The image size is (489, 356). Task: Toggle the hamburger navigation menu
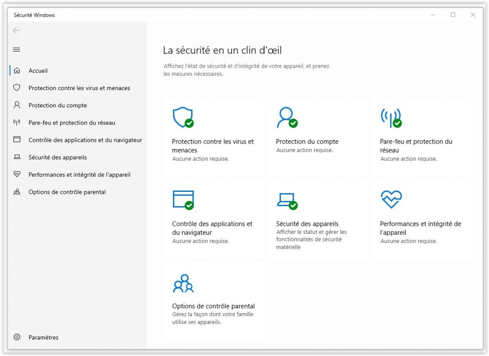(x=17, y=50)
